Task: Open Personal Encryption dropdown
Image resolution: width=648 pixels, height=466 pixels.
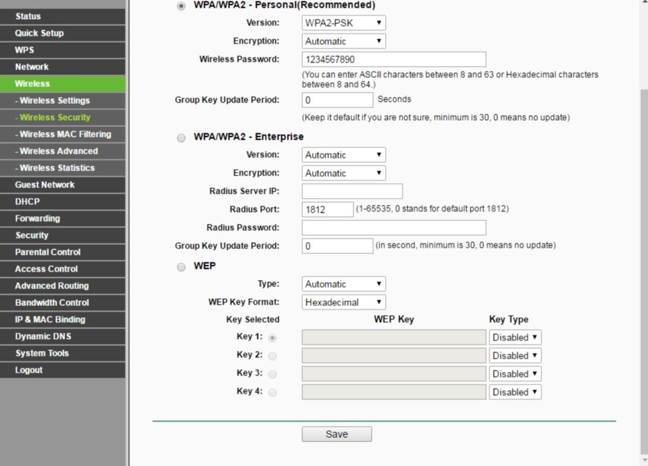Action: click(x=344, y=41)
